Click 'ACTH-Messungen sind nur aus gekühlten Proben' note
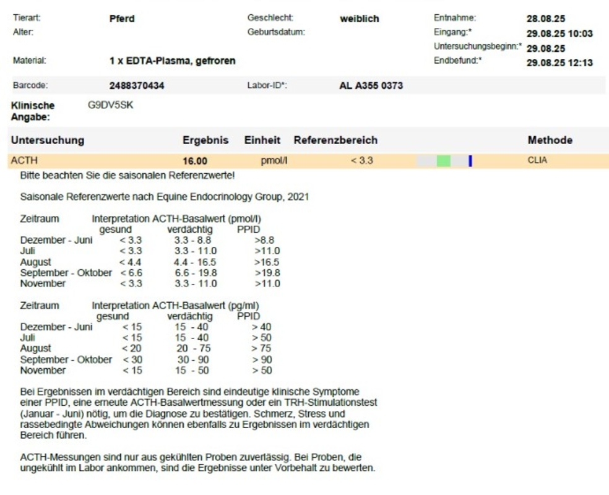The height and width of the screenshot is (495, 609). click(197, 462)
